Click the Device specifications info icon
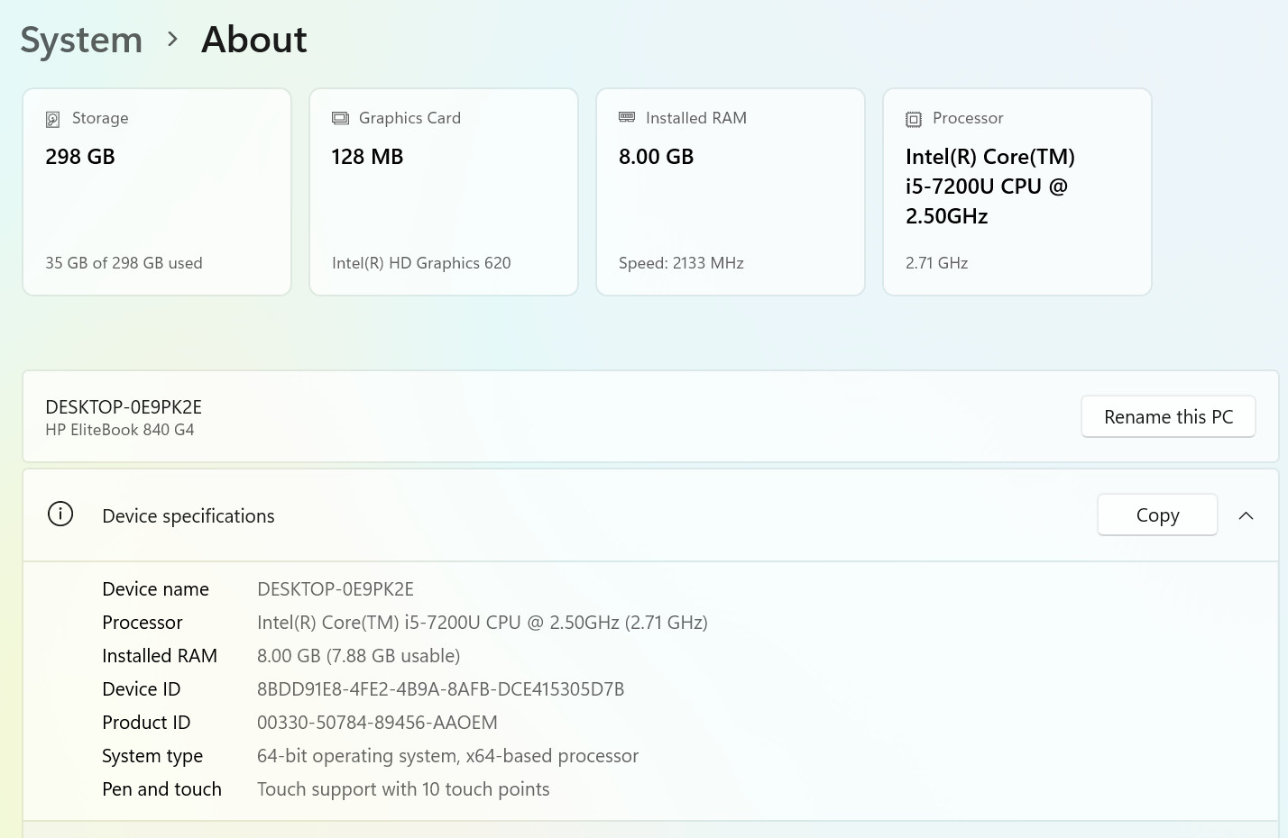Viewport: 1288px width, 838px height. click(60, 515)
